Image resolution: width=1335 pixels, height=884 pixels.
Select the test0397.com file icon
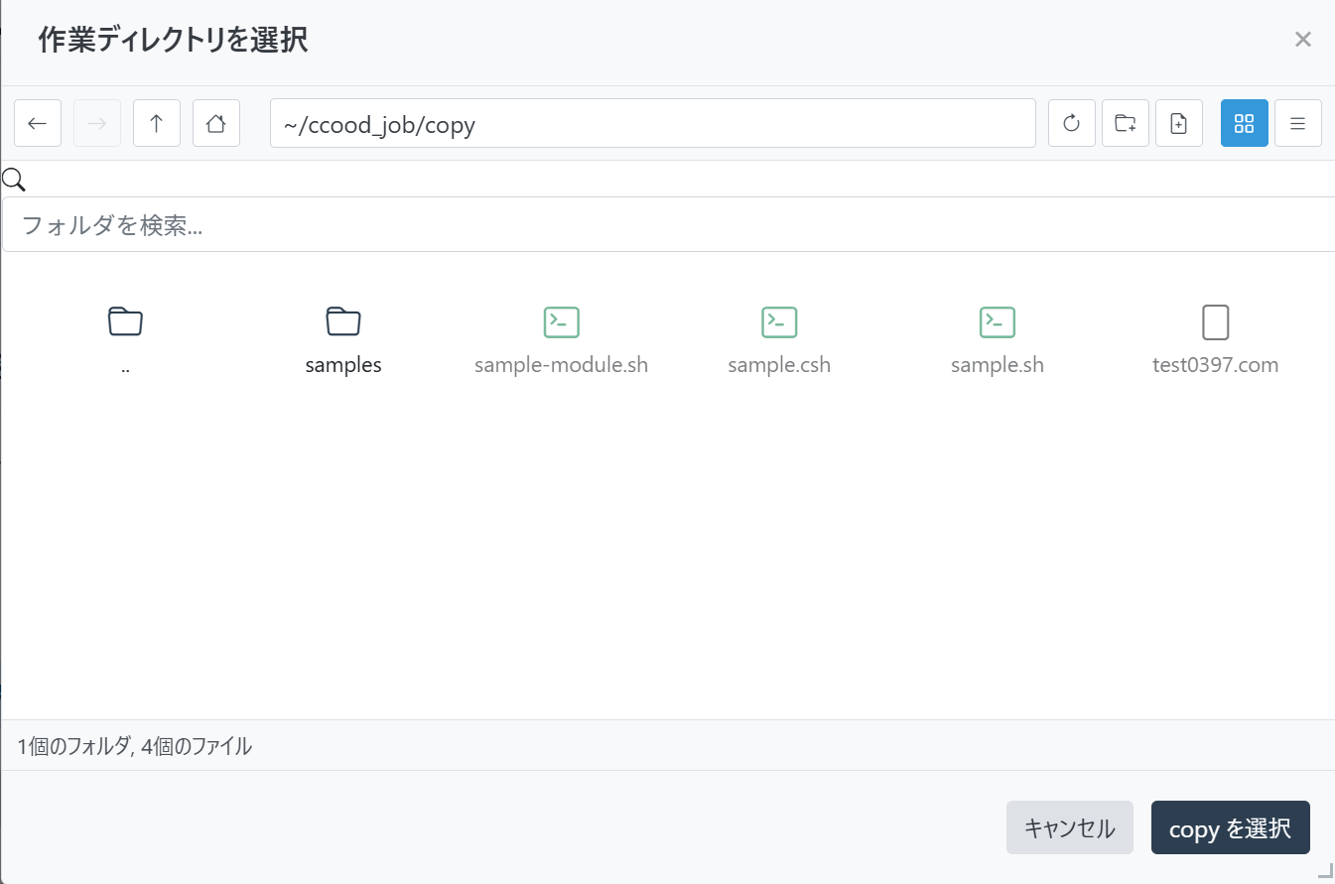click(x=1216, y=321)
